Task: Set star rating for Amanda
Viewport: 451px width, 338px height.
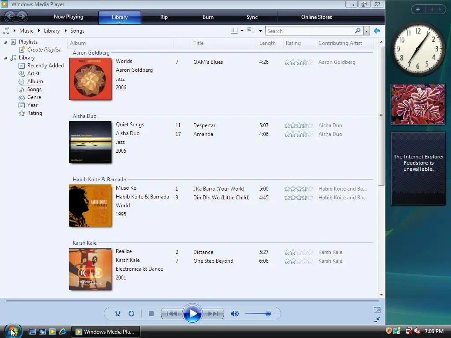Action: pyautogui.click(x=299, y=134)
